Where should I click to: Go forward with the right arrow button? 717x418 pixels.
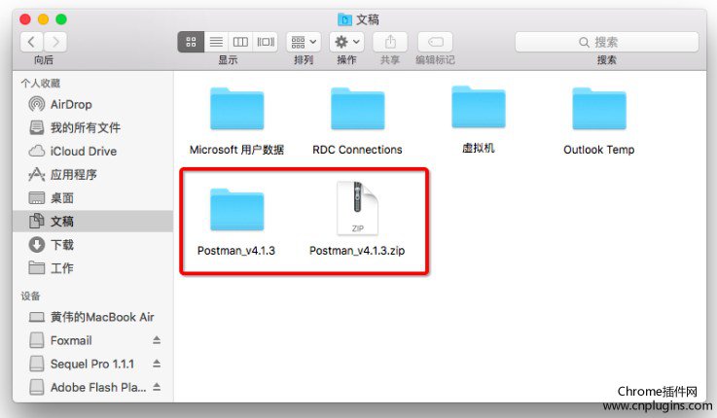(x=55, y=42)
